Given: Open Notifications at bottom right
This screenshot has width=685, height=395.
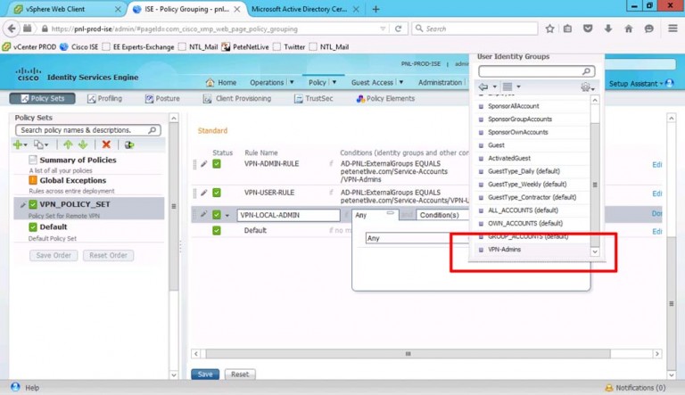Looking at the screenshot, I should tap(636, 388).
